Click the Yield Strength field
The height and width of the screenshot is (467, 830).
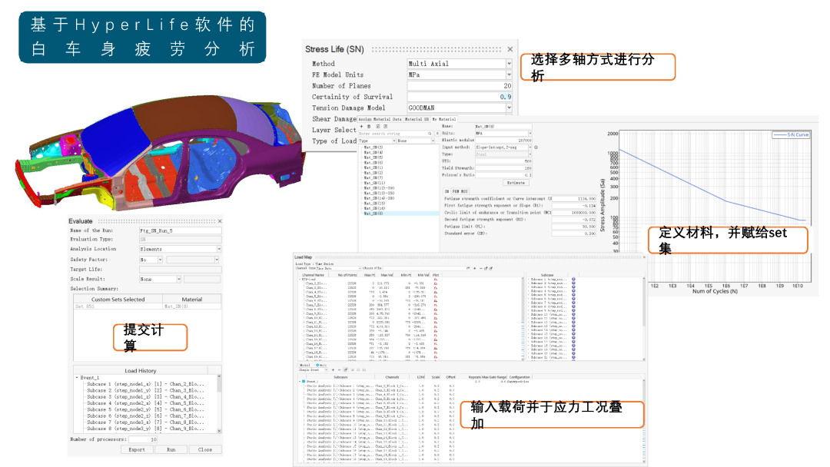tap(503, 167)
